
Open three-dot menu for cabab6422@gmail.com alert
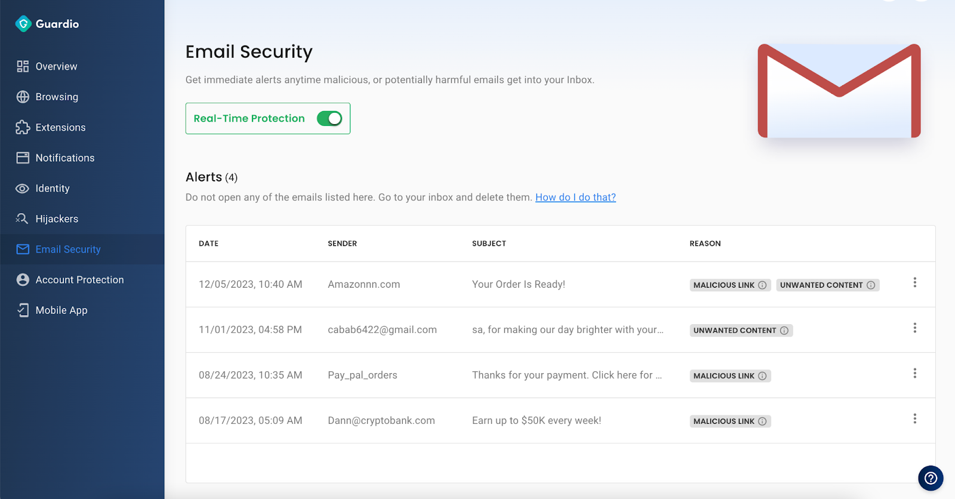coord(914,328)
